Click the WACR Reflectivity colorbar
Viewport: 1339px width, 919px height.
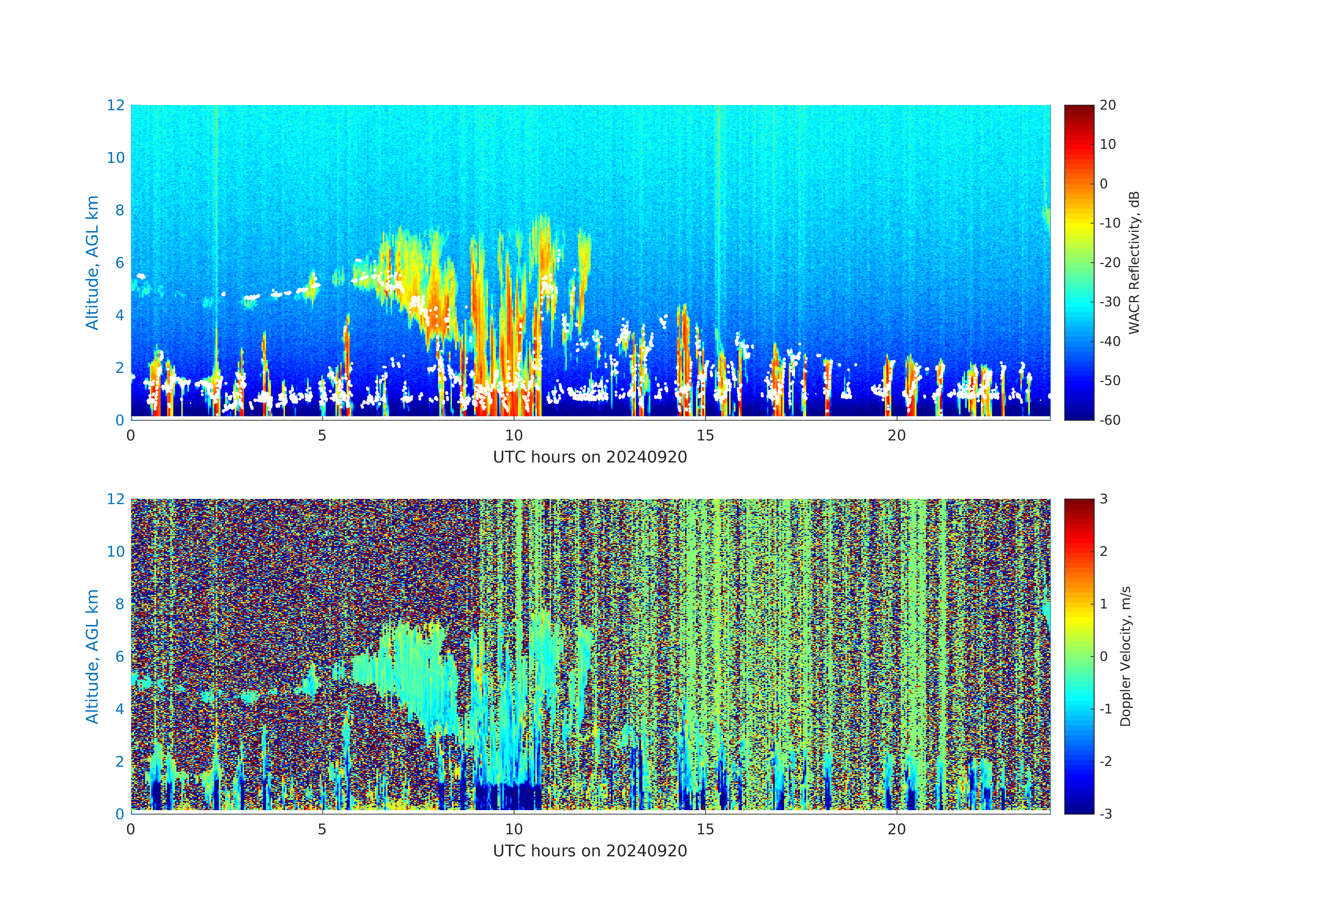click(1079, 262)
